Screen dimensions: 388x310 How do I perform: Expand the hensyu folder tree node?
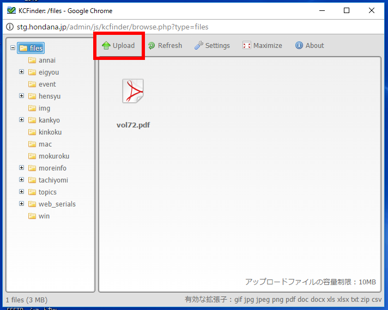click(x=22, y=96)
